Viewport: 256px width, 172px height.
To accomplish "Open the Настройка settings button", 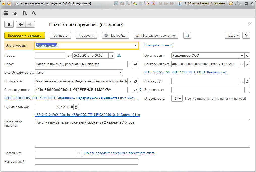I will [116, 35].
